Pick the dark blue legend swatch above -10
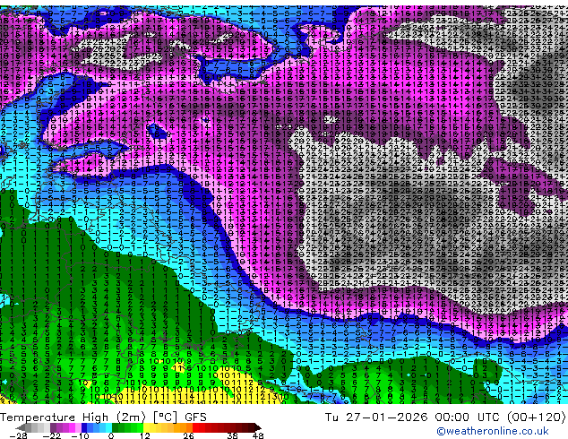The width and height of the screenshot is (568, 439). [x=84, y=427]
